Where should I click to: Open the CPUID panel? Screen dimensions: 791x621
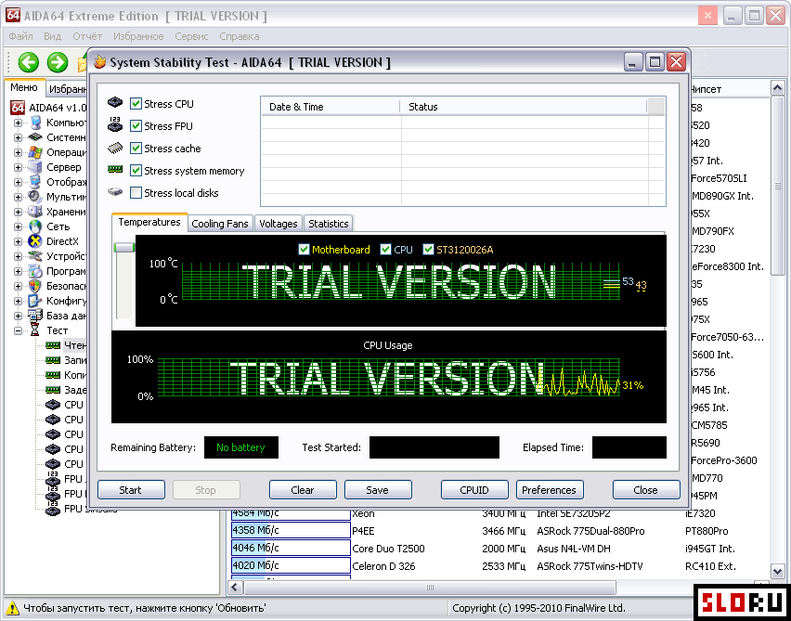click(x=474, y=490)
